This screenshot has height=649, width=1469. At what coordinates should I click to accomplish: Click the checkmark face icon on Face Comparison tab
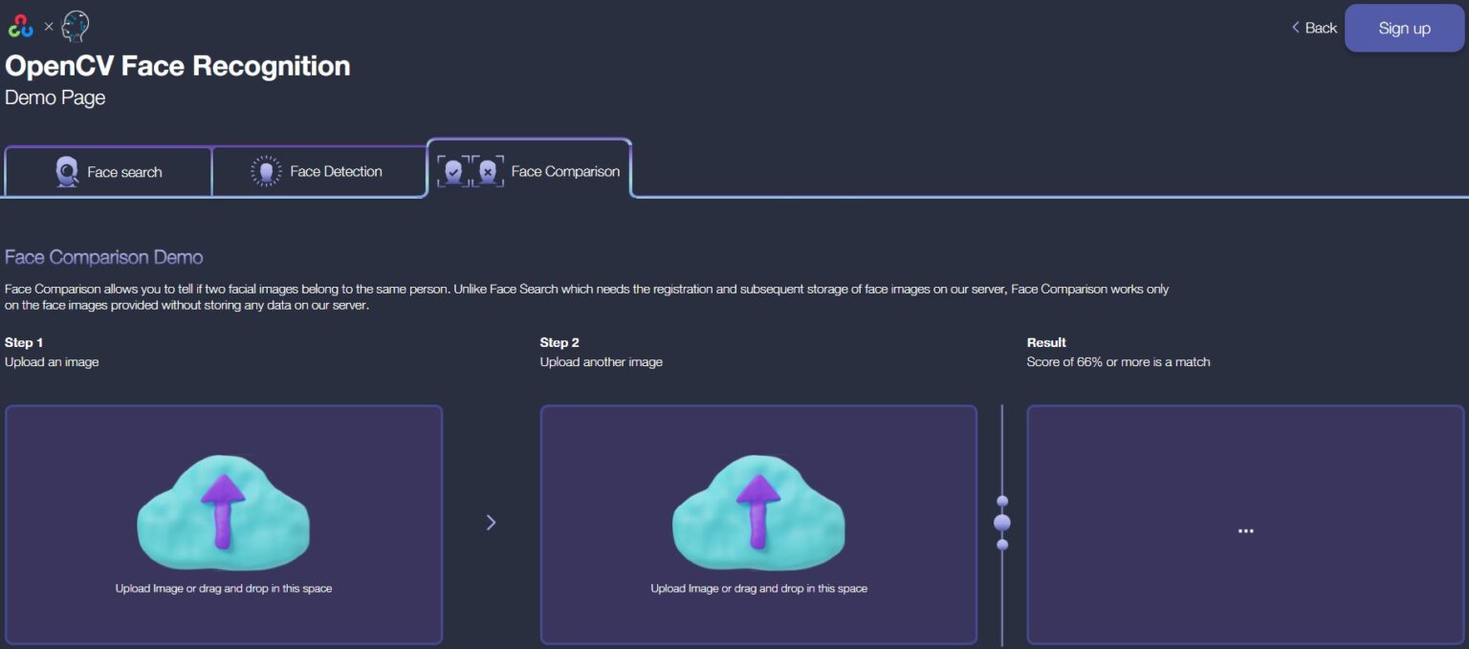pos(453,171)
